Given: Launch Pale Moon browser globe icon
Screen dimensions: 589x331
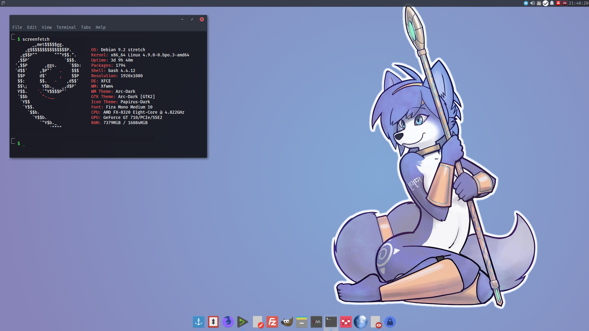Looking at the screenshot, I should click(x=360, y=322).
